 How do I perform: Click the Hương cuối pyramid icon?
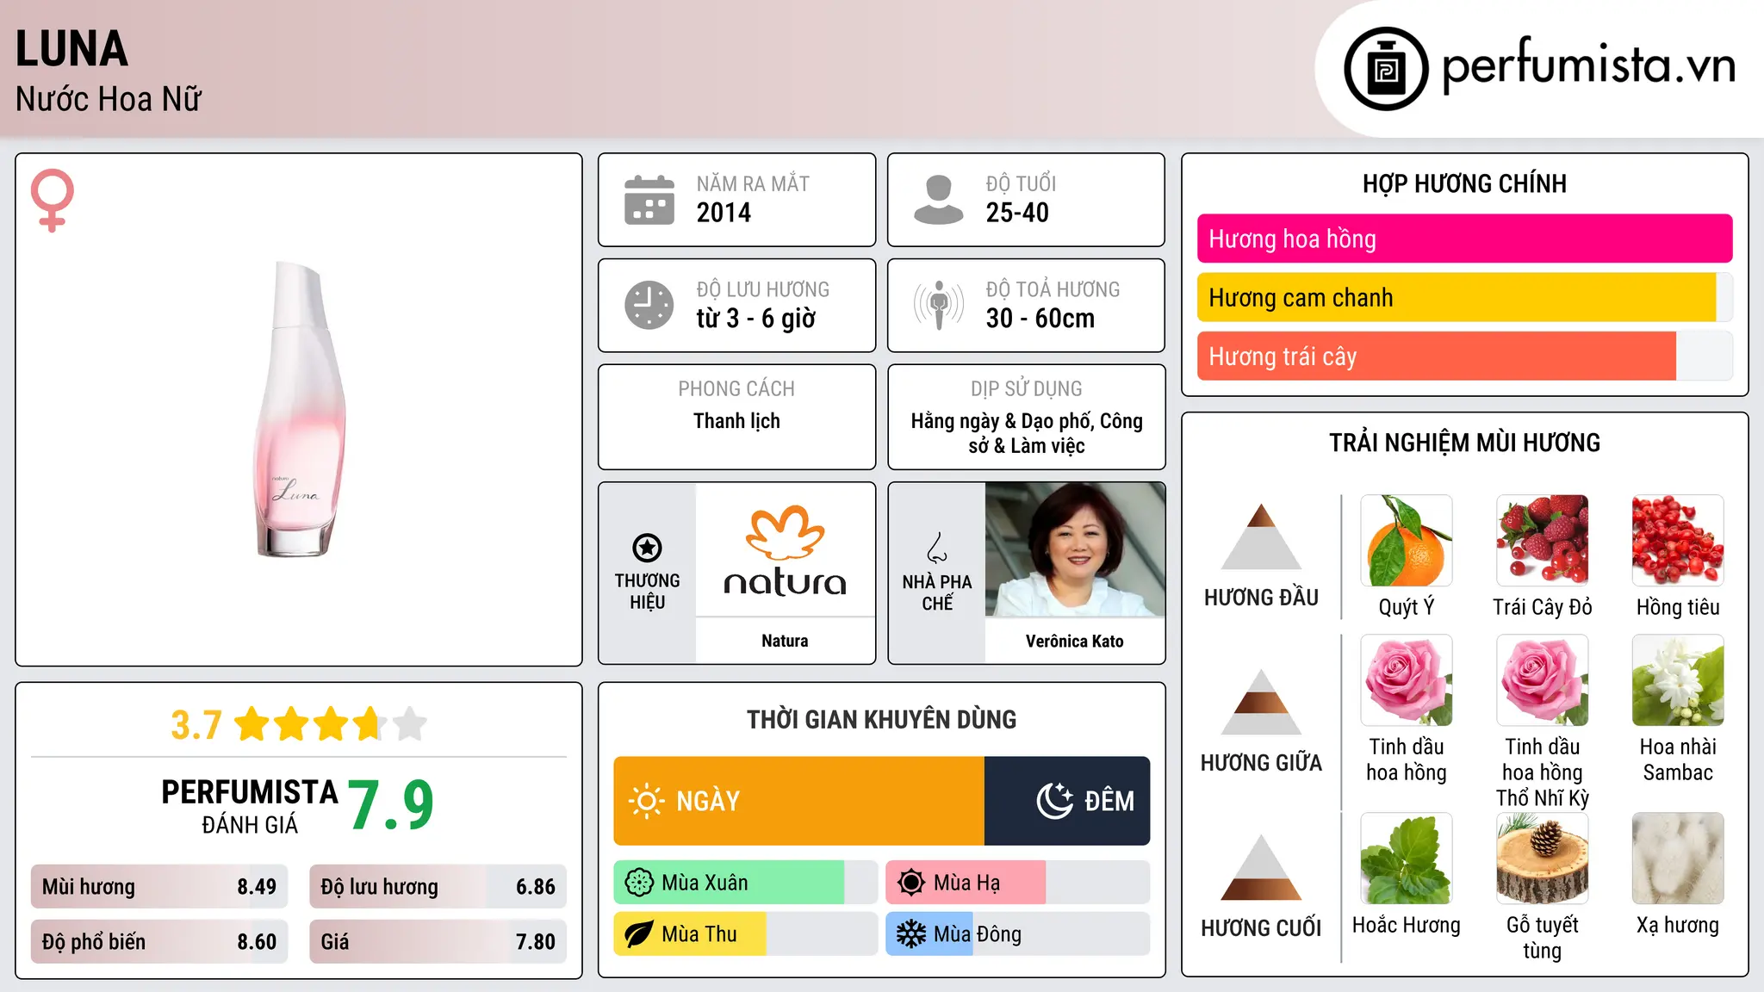pos(1261,867)
